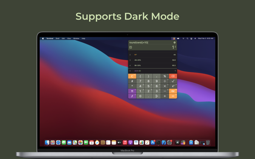Screen dimensions: 255x159
Task: Tap the hash # key
Action: [132, 81]
